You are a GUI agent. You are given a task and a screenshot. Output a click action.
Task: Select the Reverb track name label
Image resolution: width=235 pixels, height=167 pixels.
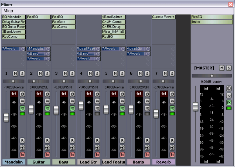tap(164, 162)
